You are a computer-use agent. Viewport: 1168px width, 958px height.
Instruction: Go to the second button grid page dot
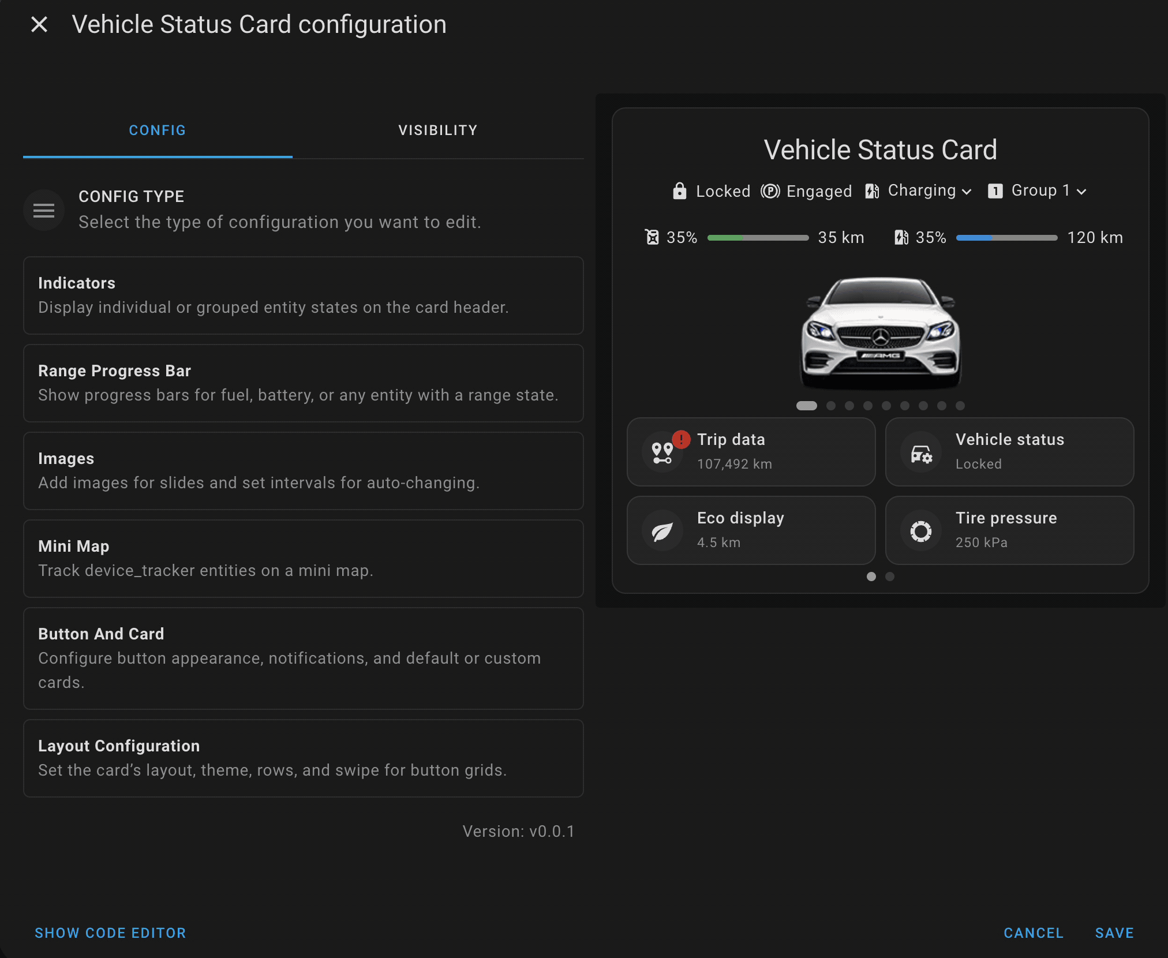[x=890, y=577]
